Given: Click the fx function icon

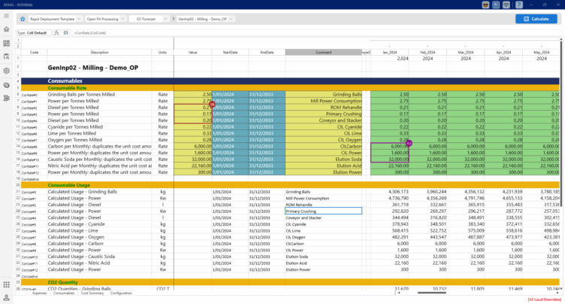Looking at the screenshot, I should (56, 33).
